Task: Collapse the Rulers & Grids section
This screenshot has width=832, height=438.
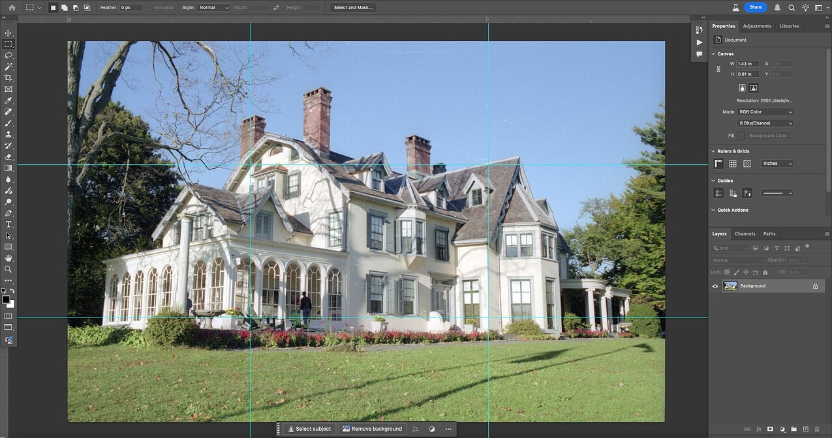Action: 713,151
